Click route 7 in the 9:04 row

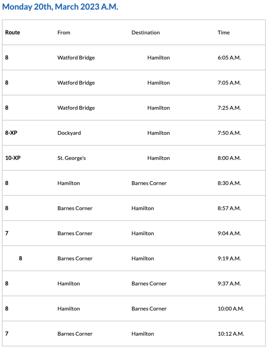7,233
